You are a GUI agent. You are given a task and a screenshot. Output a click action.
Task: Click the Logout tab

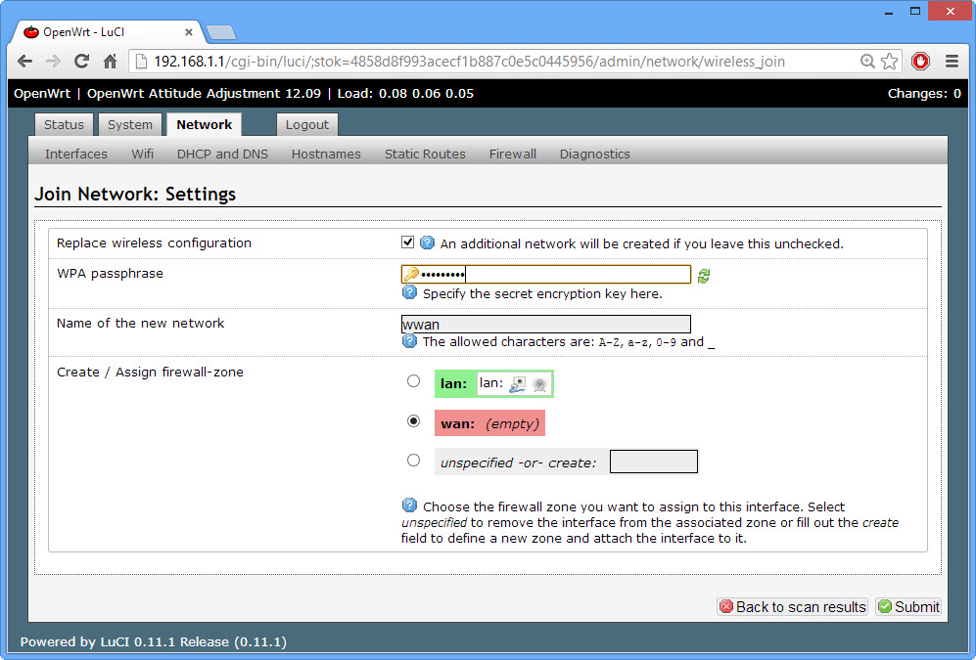pos(306,124)
